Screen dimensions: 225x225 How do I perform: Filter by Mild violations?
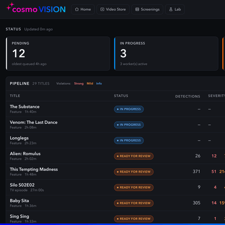(90, 83)
